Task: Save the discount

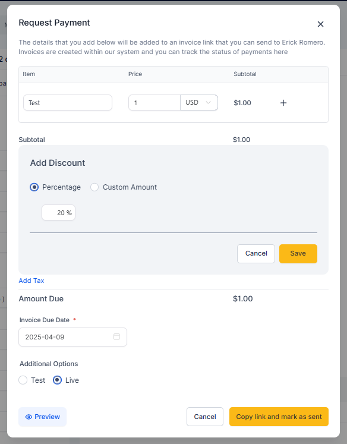Action: coord(298,254)
